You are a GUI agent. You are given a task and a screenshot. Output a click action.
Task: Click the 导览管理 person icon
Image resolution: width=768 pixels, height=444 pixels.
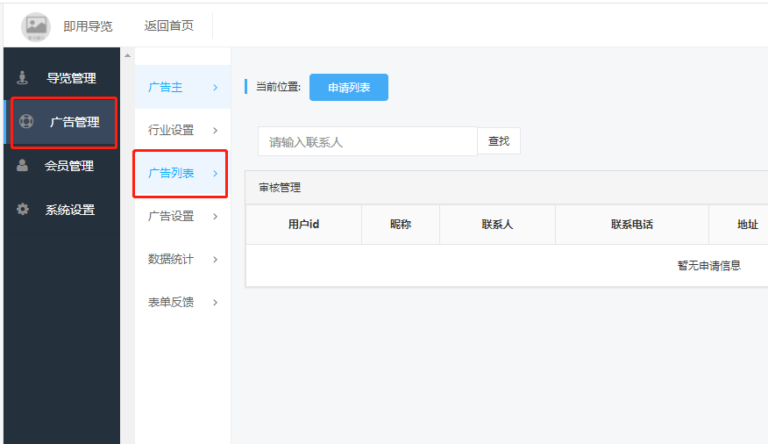tap(23, 77)
